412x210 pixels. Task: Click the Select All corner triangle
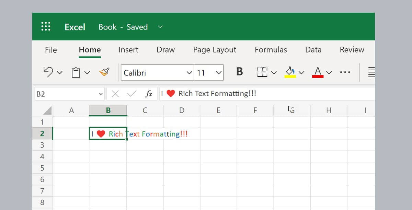tap(47, 110)
